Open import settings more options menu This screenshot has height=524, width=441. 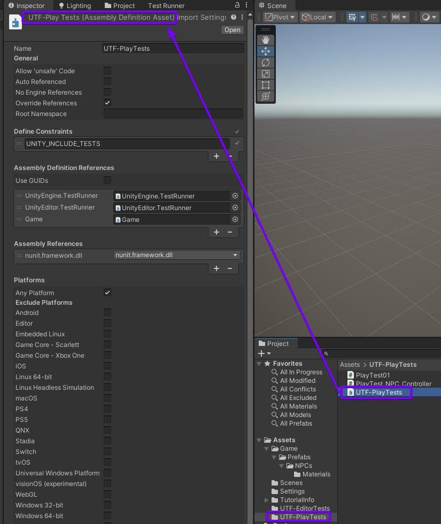[x=242, y=17]
